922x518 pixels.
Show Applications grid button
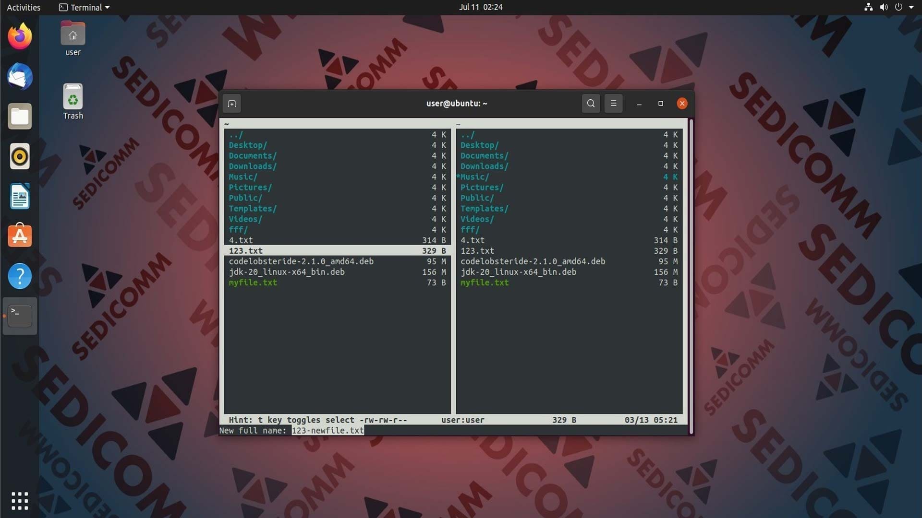pos(20,501)
